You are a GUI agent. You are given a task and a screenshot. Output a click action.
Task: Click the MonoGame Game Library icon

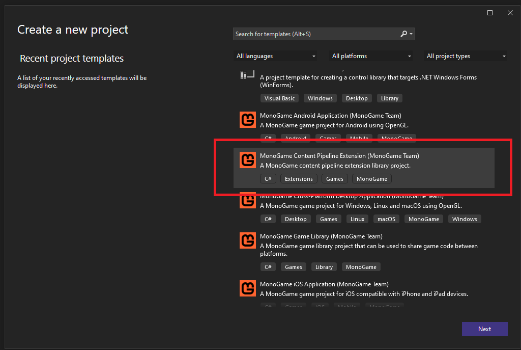pyautogui.click(x=248, y=240)
